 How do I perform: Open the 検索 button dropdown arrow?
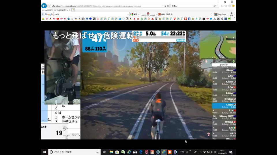tap(138, 14)
